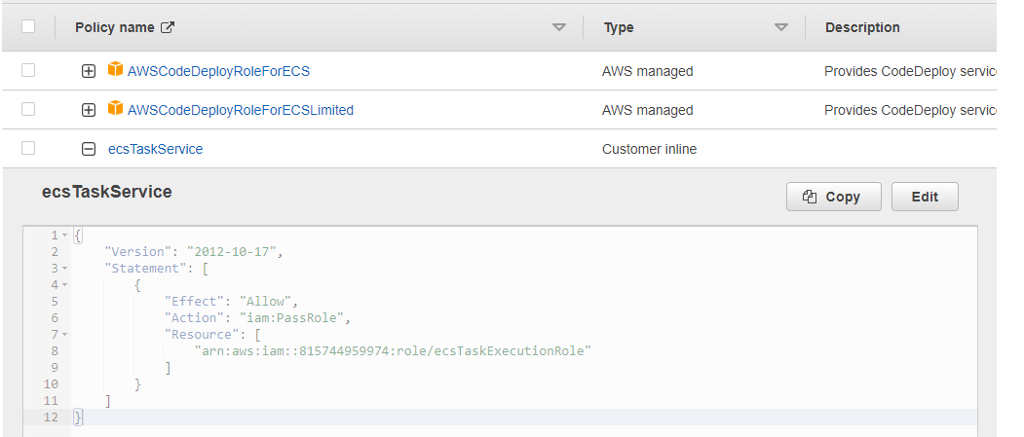Toggle the select-all checkbox in header
This screenshot has height=437, width=1024.
[28, 26]
